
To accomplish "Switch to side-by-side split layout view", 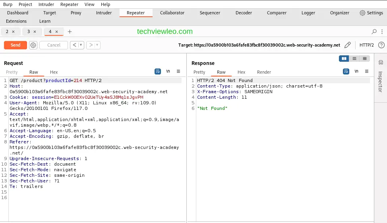I will 344,59.
